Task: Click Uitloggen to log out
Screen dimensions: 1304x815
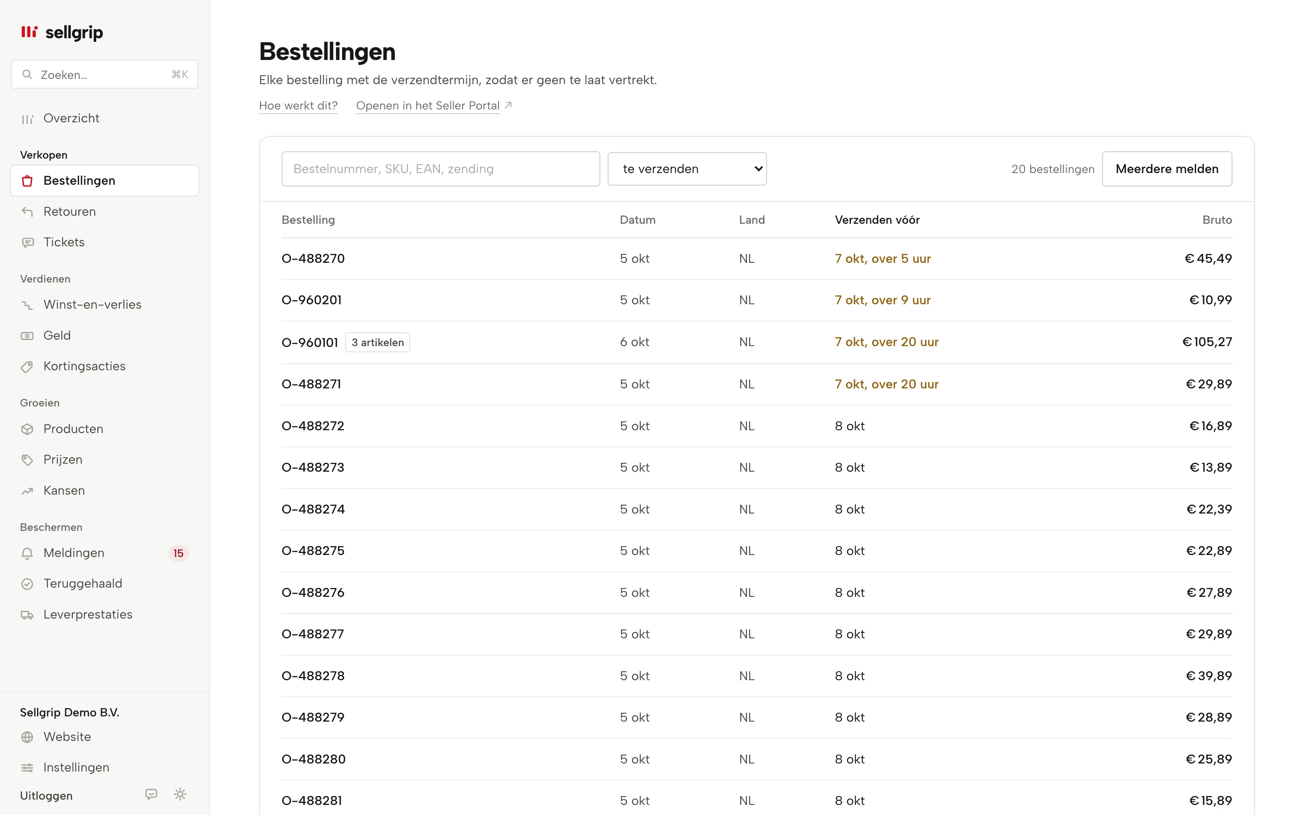Action: coord(46,796)
